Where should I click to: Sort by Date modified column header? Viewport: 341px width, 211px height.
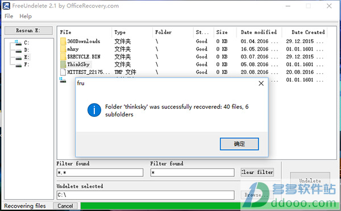coord(259,32)
